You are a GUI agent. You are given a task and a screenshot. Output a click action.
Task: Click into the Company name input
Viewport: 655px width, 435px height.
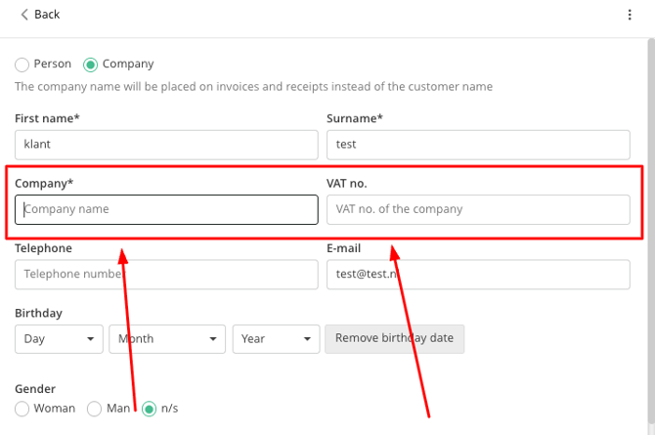pyautogui.click(x=166, y=209)
